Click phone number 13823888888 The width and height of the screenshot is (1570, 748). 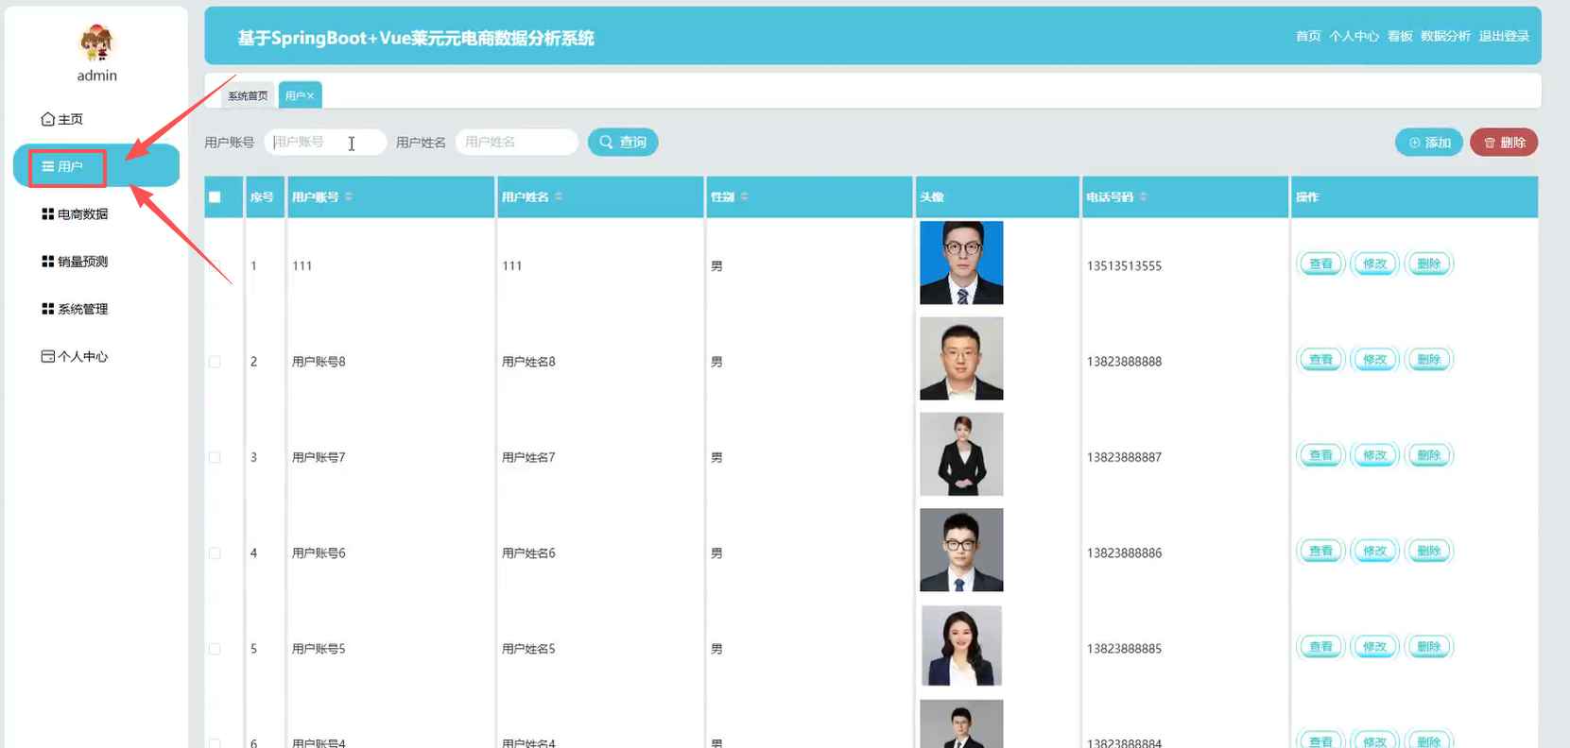pos(1124,362)
